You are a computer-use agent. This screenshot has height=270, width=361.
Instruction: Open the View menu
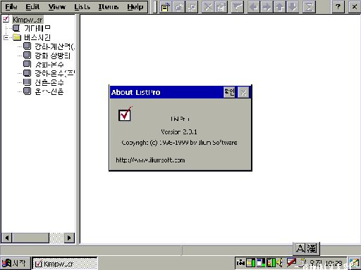[56, 7]
